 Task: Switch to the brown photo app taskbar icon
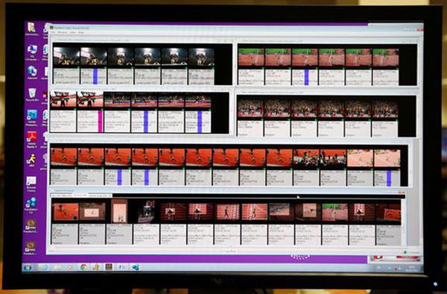109,267
